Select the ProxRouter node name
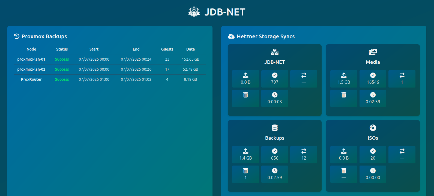This screenshot has height=196, width=434. pyautogui.click(x=31, y=79)
